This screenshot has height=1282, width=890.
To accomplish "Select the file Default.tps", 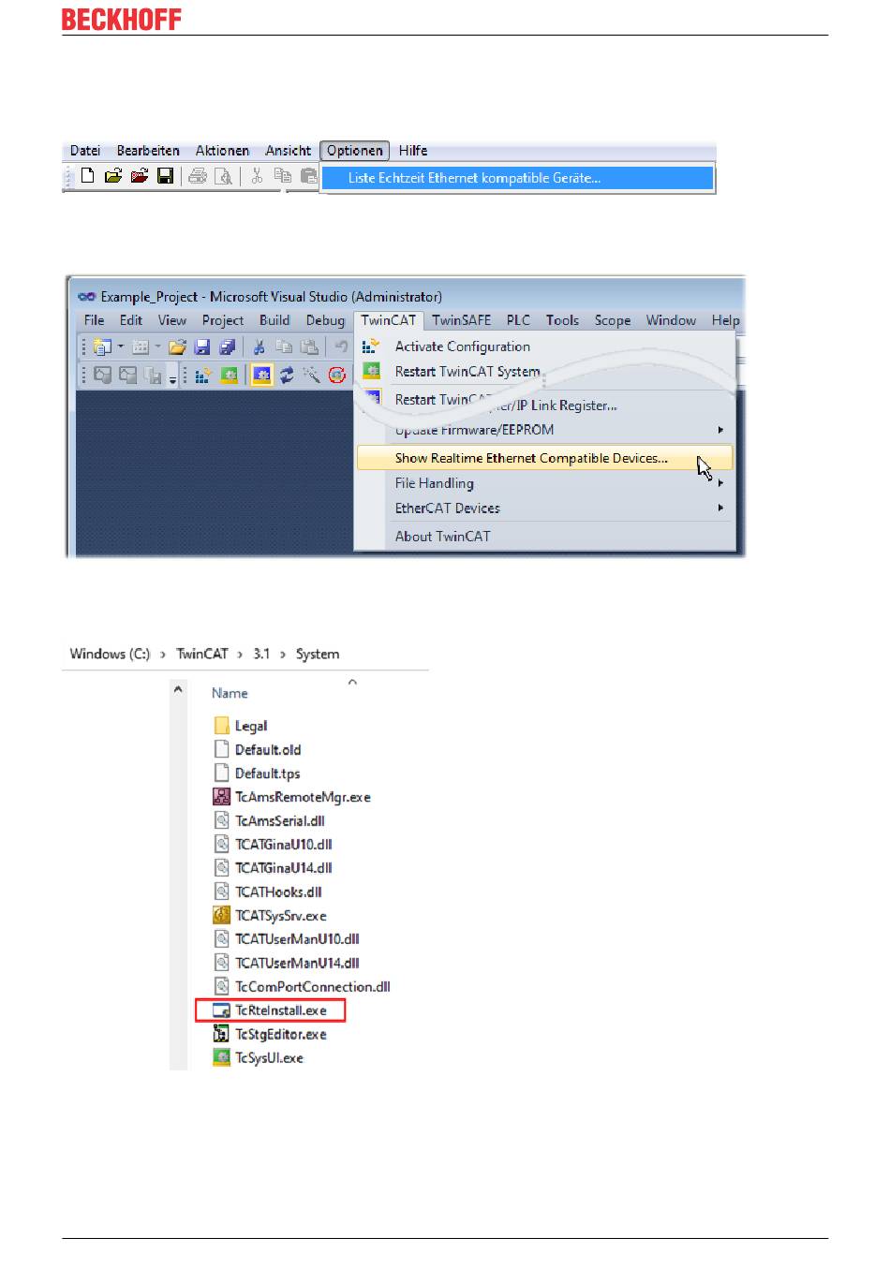I will [268, 774].
